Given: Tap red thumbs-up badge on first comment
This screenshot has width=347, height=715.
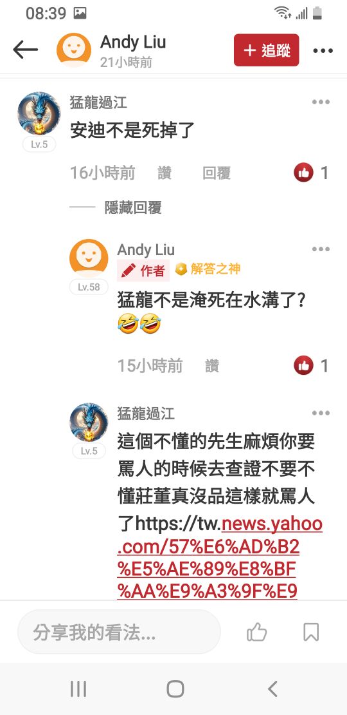Looking at the screenshot, I should pyautogui.click(x=303, y=173).
